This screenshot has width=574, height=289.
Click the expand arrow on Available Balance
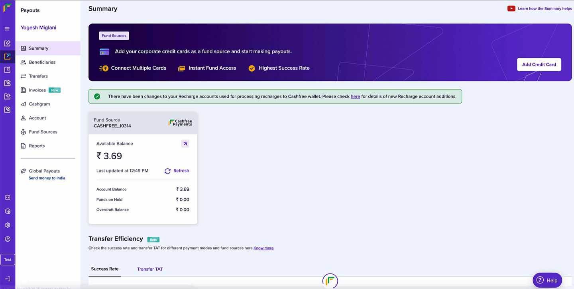click(185, 144)
